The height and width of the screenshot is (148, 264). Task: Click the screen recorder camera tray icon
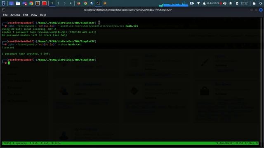[x=192, y=3]
